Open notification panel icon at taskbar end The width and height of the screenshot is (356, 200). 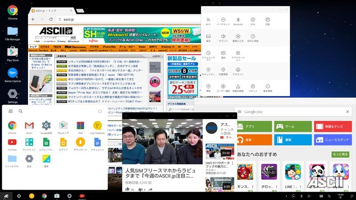pos(352,196)
